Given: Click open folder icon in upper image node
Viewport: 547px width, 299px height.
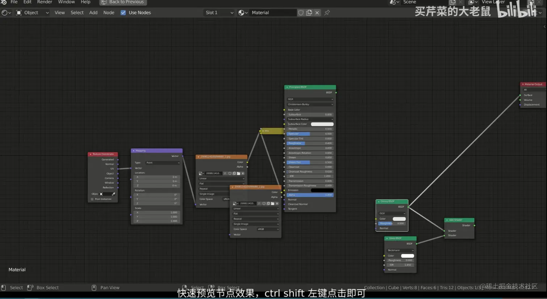Looking at the screenshot, I should 238,174.
